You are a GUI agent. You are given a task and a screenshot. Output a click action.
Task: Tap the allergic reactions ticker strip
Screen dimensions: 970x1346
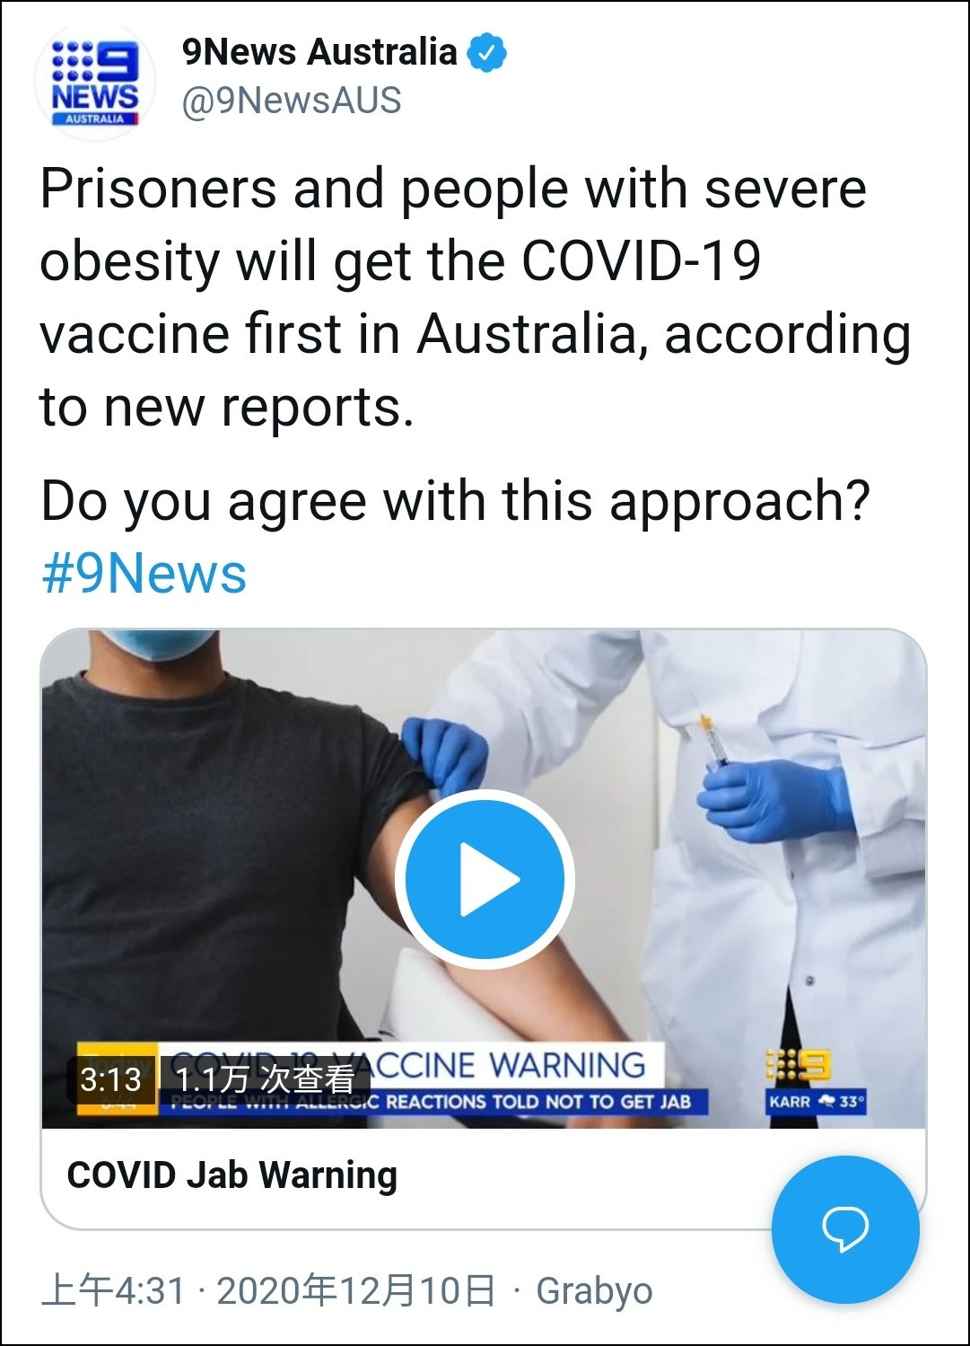click(433, 1102)
